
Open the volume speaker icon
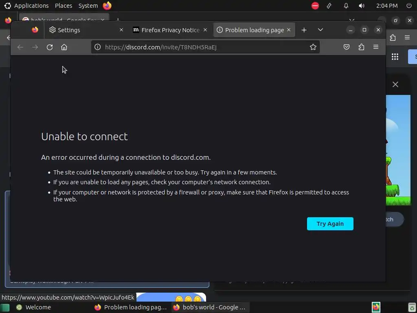pos(362,6)
